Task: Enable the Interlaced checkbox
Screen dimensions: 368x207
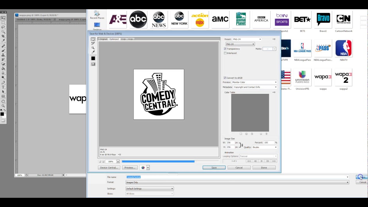Action: pos(225,53)
